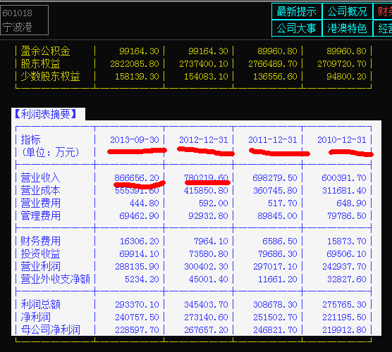Open the 公司概况 tab

coord(348,11)
